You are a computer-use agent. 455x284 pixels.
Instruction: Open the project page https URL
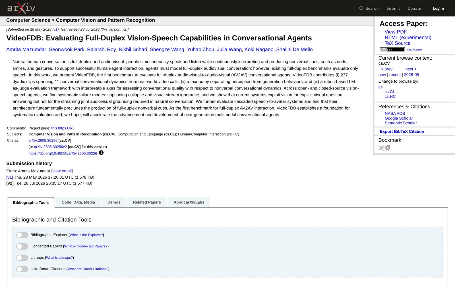coord(63,128)
